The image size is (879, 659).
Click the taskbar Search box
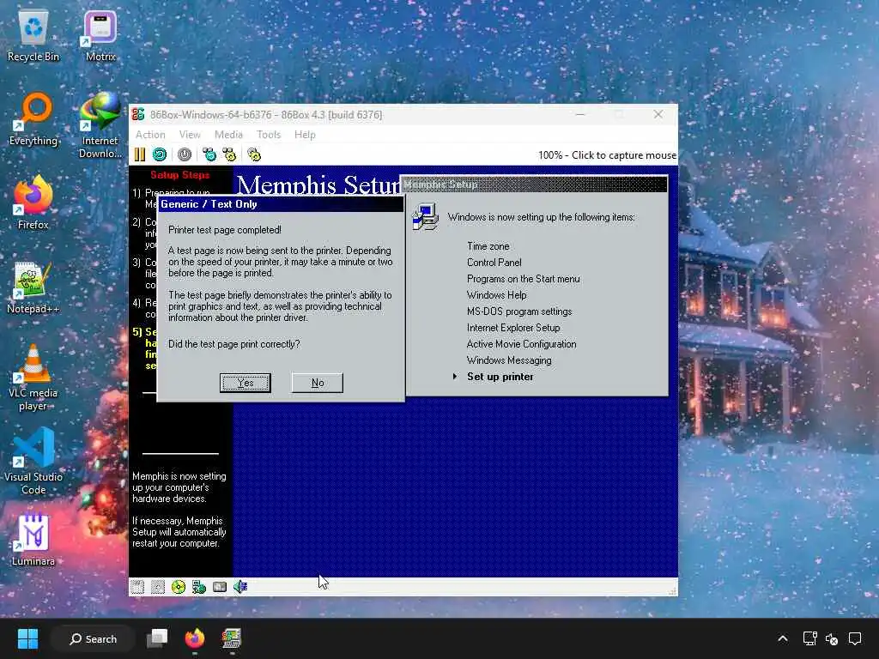[x=93, y=638]
